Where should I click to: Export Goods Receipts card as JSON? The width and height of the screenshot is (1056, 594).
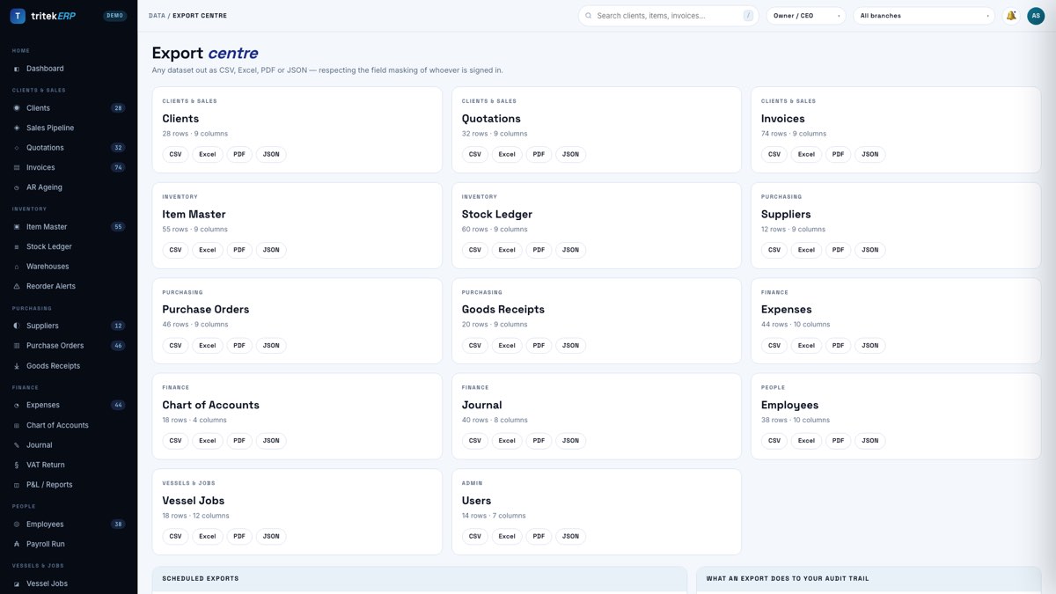(x=571, y=345)
